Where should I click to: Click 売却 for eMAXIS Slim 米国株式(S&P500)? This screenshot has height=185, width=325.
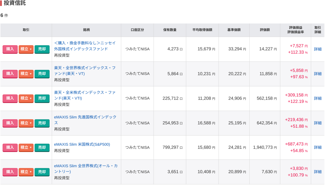click(42, 147)
